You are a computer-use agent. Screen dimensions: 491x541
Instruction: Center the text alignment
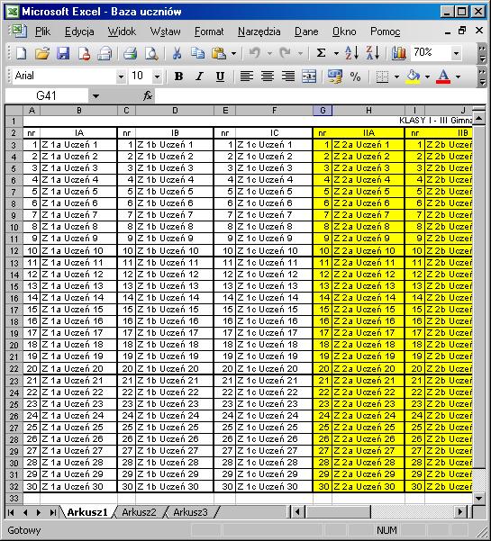click(268, 77)
